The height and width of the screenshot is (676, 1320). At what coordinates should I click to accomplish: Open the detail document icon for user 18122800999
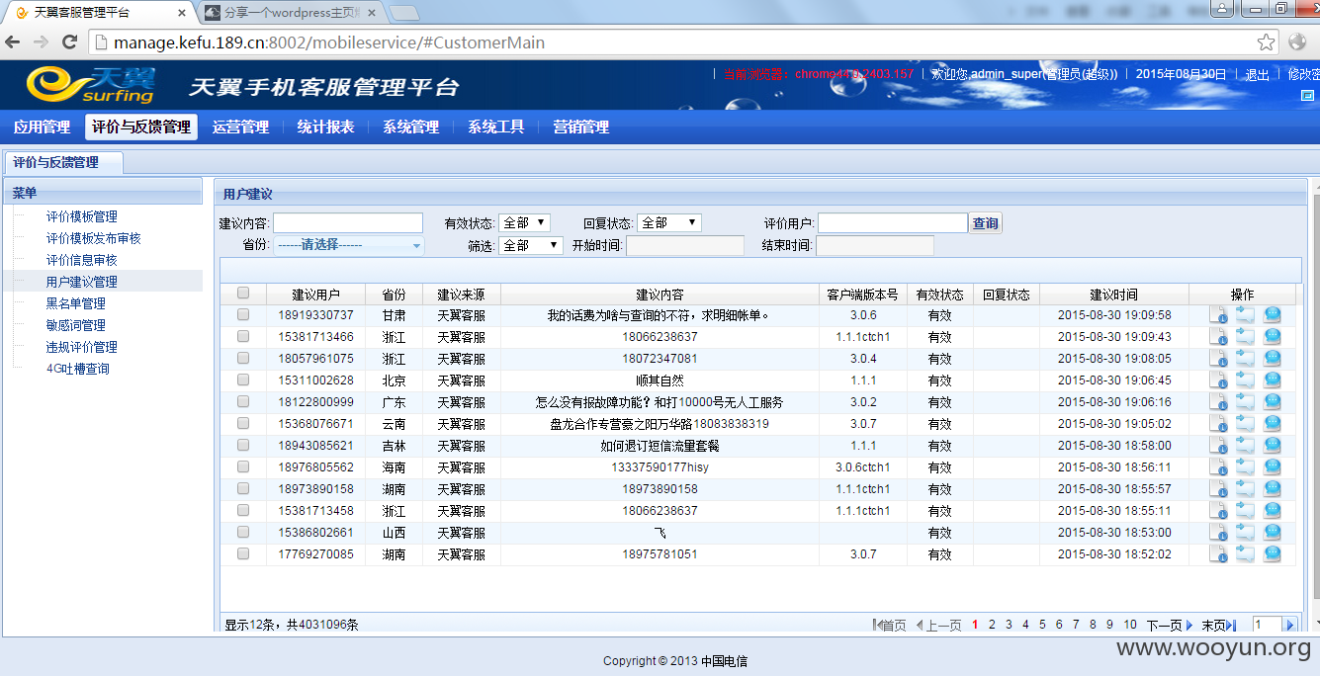pyautogui.click(x=1218, y=402)
